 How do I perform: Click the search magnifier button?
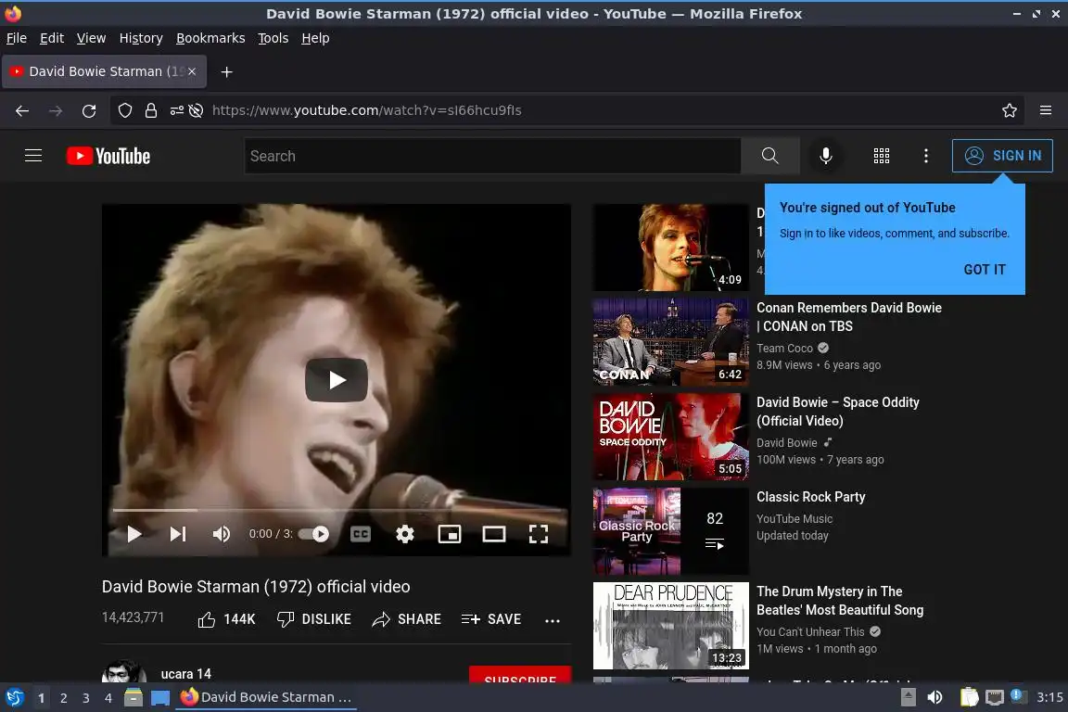click(x=769, y=156)
